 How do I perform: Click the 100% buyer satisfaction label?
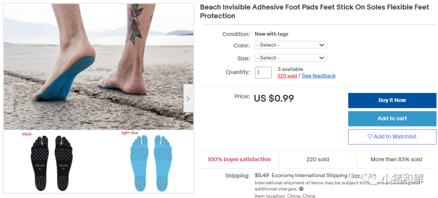[x=239, y=159]
